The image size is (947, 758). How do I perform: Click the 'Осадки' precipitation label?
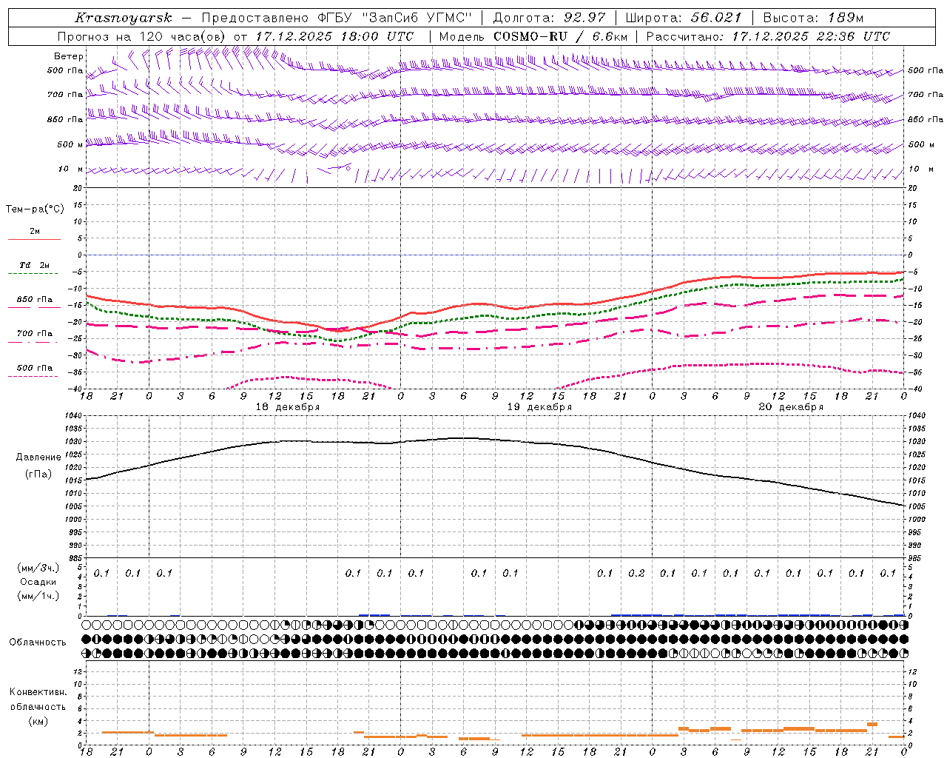point(38,583)
